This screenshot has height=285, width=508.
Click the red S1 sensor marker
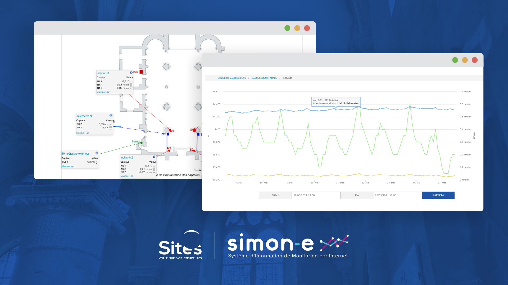(x=194, y=130)
